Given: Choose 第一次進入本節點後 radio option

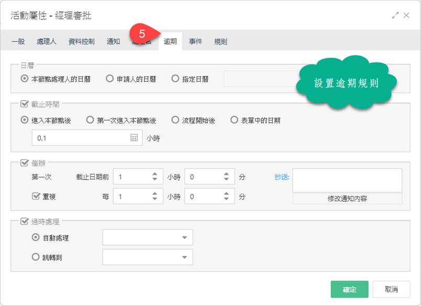Looking at the screenshot, I should 90,120.
